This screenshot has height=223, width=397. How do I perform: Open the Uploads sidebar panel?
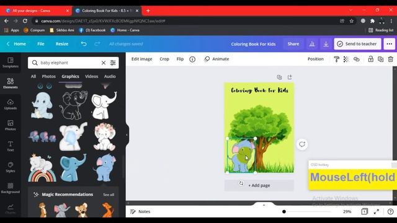click(x=11, y=104)
